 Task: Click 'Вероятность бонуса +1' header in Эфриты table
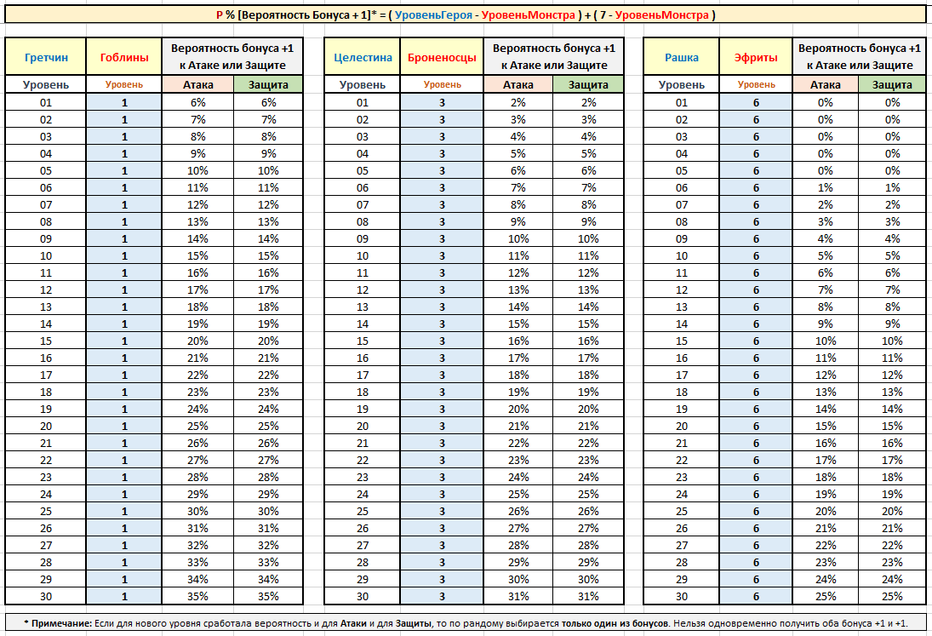click(x=859, y=56)
